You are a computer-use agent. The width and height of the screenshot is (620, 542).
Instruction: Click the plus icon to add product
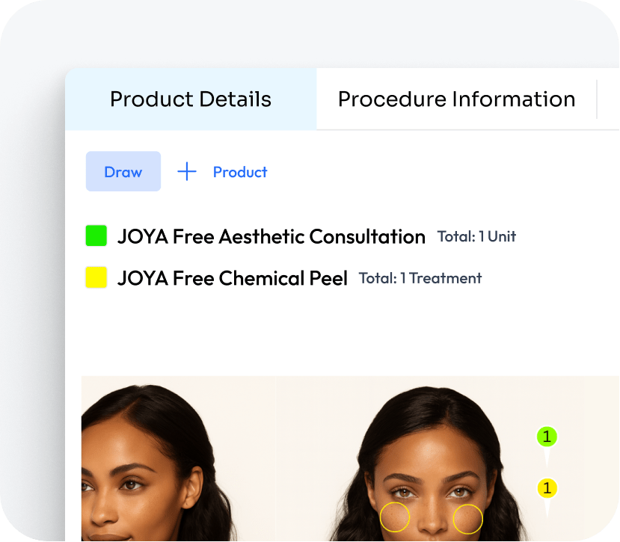(186, 172)
